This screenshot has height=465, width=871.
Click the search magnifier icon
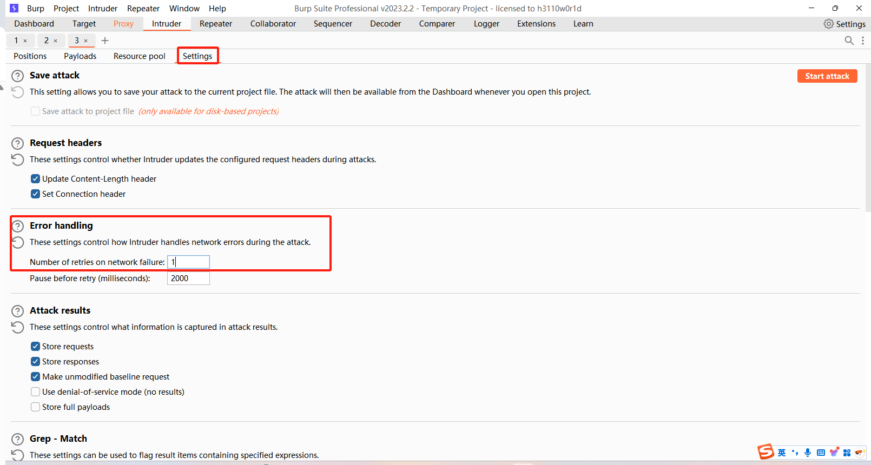coord(849,41)
